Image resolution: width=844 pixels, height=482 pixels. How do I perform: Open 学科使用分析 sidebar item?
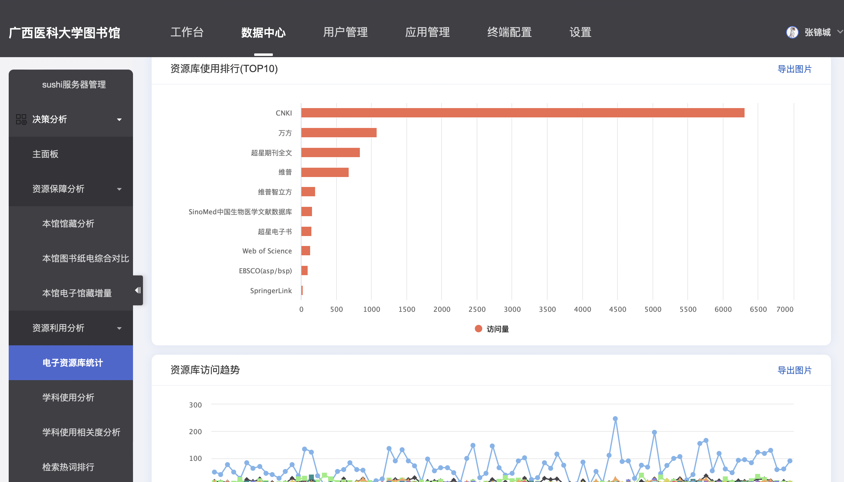click(68, 397)
